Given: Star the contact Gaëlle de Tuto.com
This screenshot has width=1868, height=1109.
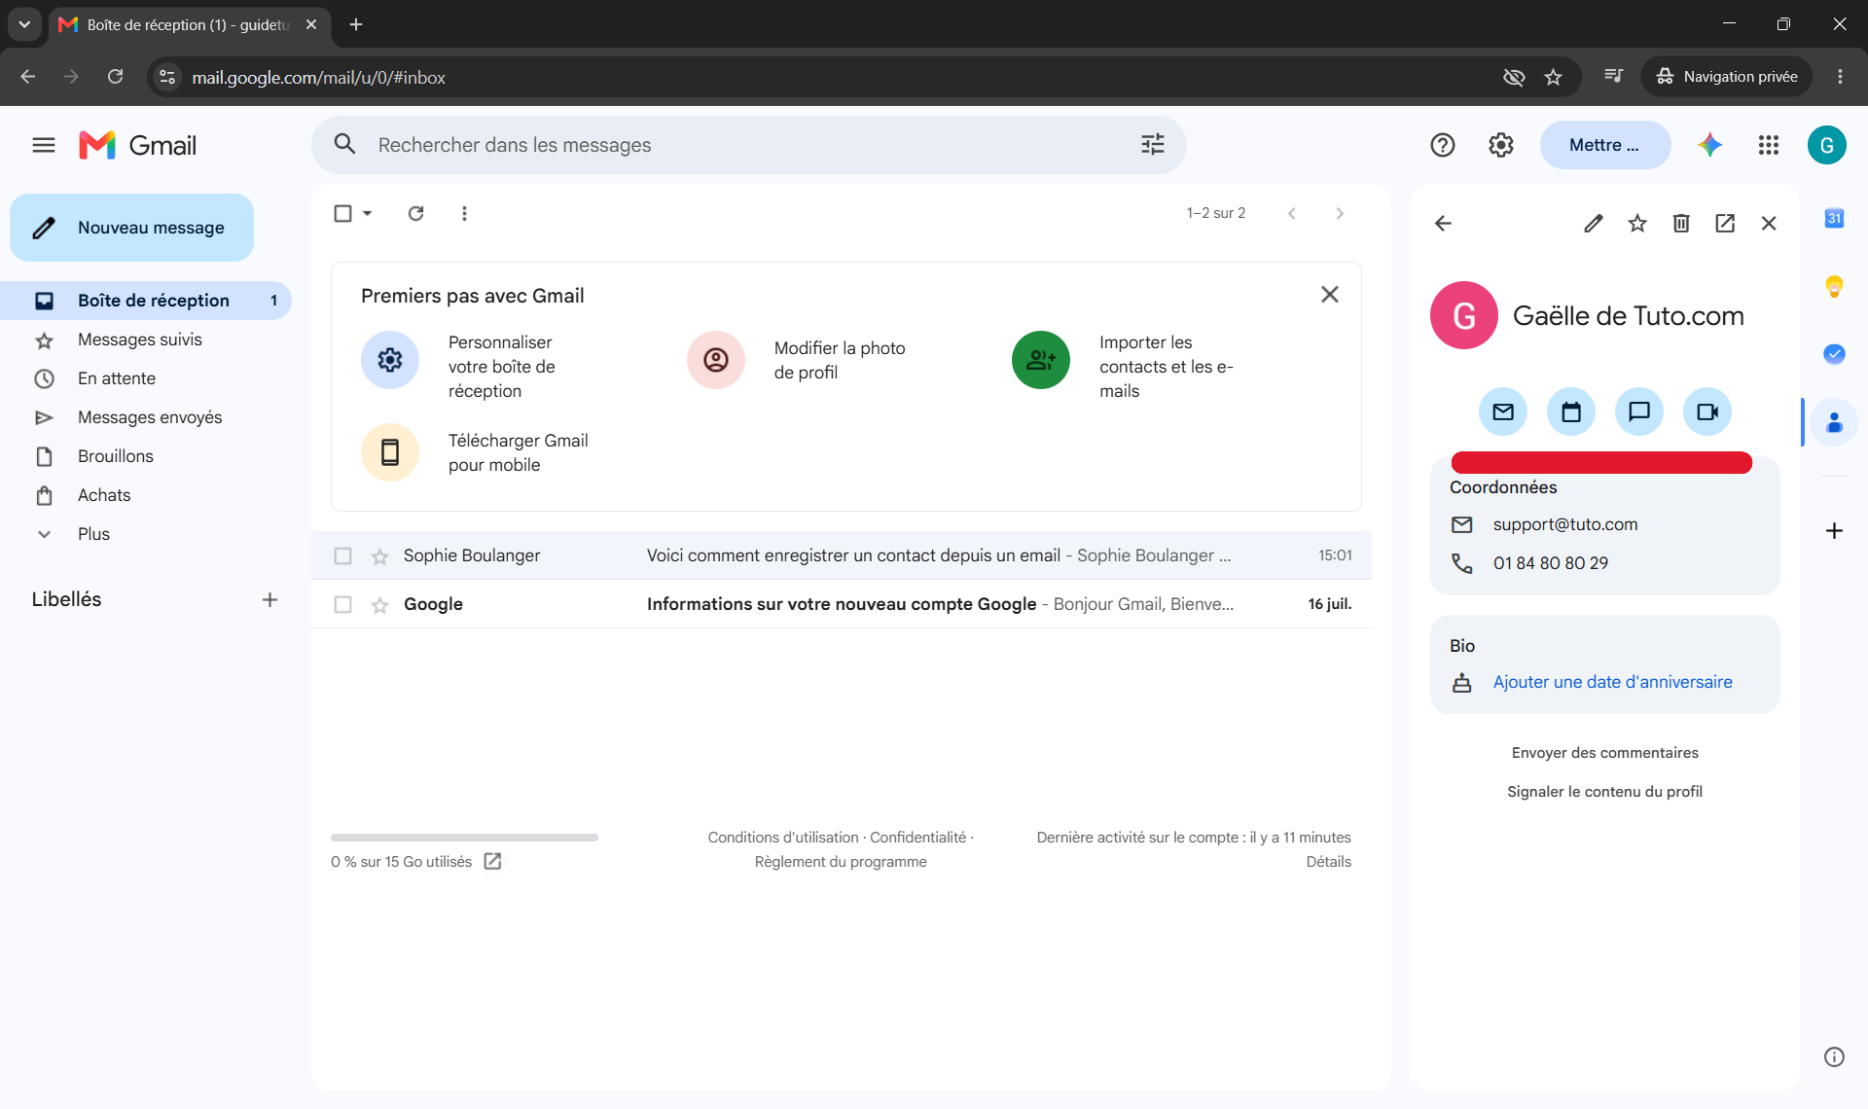Looking at the screenshot, I should coord(1637,223).
